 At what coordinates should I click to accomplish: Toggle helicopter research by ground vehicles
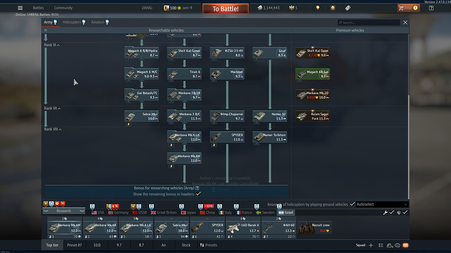tap(352, 204)
